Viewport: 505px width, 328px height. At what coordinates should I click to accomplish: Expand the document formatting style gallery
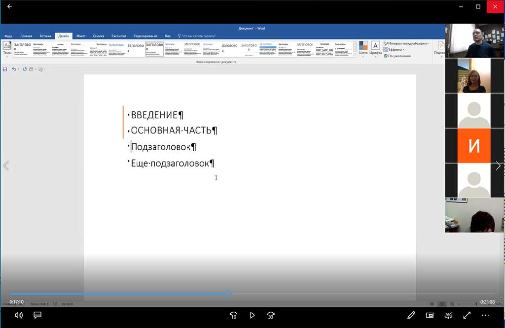tap(355, 55)
